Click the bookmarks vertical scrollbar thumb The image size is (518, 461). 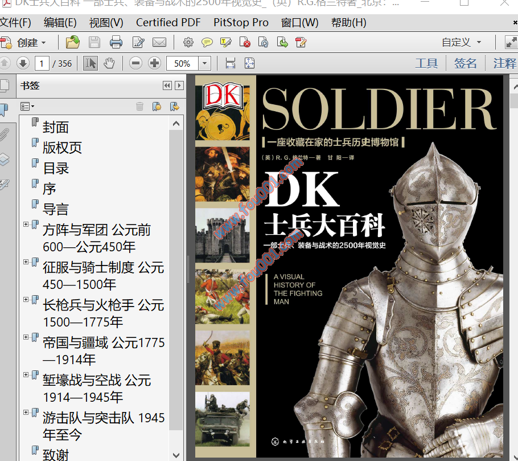(x=176, y=280)
